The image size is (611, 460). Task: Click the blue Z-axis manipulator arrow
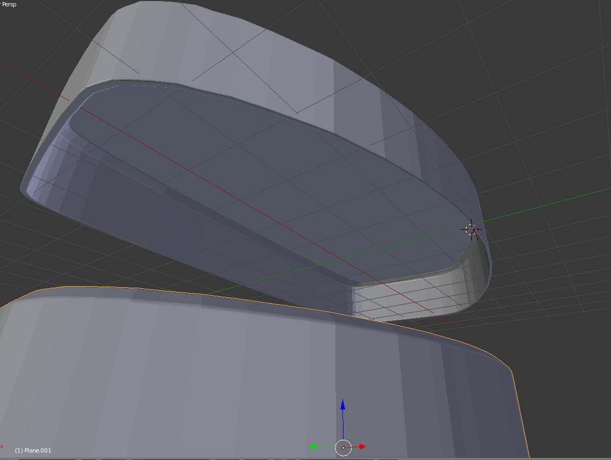[343, 405]
